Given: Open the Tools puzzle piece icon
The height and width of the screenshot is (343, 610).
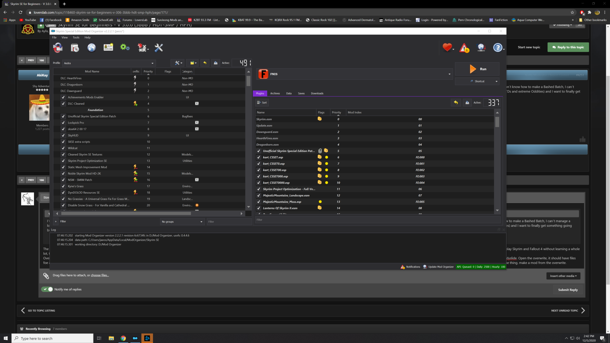Looking at the screenshot, I should click(142, 48).
